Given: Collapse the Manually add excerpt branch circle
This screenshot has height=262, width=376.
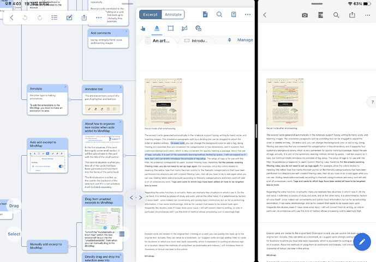Looking at the screenshot, I should point(69,246).
